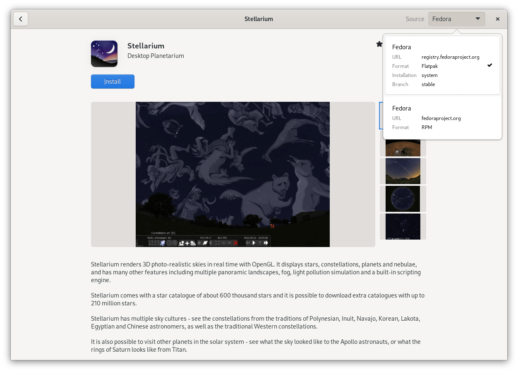Open the sunset sky screenshot thumbnail
Viewport: 518px width, 372px height.
pyautogui.click(x=403, y=171)
